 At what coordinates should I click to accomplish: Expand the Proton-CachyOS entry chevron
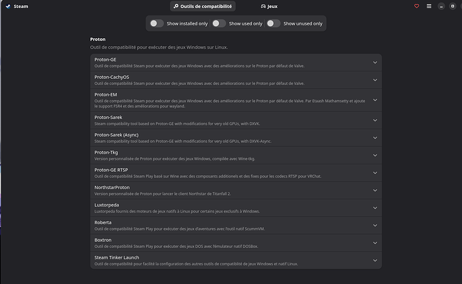click(375, 81)
